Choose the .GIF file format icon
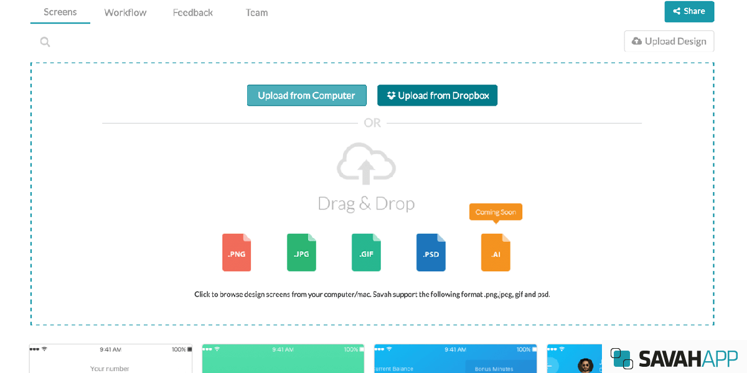 pos(366,252)
